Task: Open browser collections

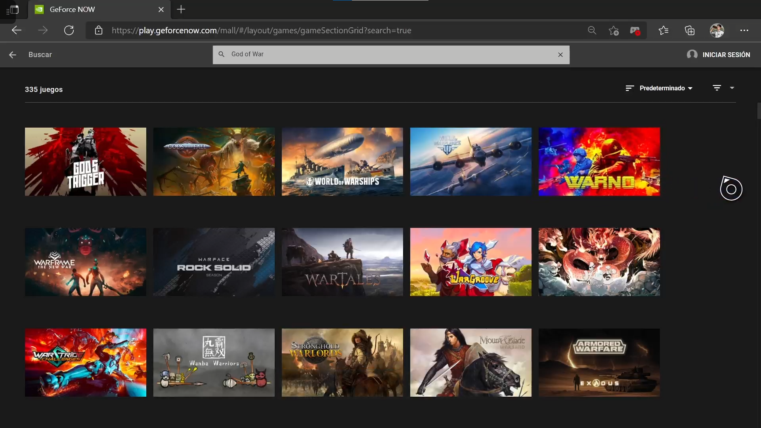Action: [x=690, y=31]
